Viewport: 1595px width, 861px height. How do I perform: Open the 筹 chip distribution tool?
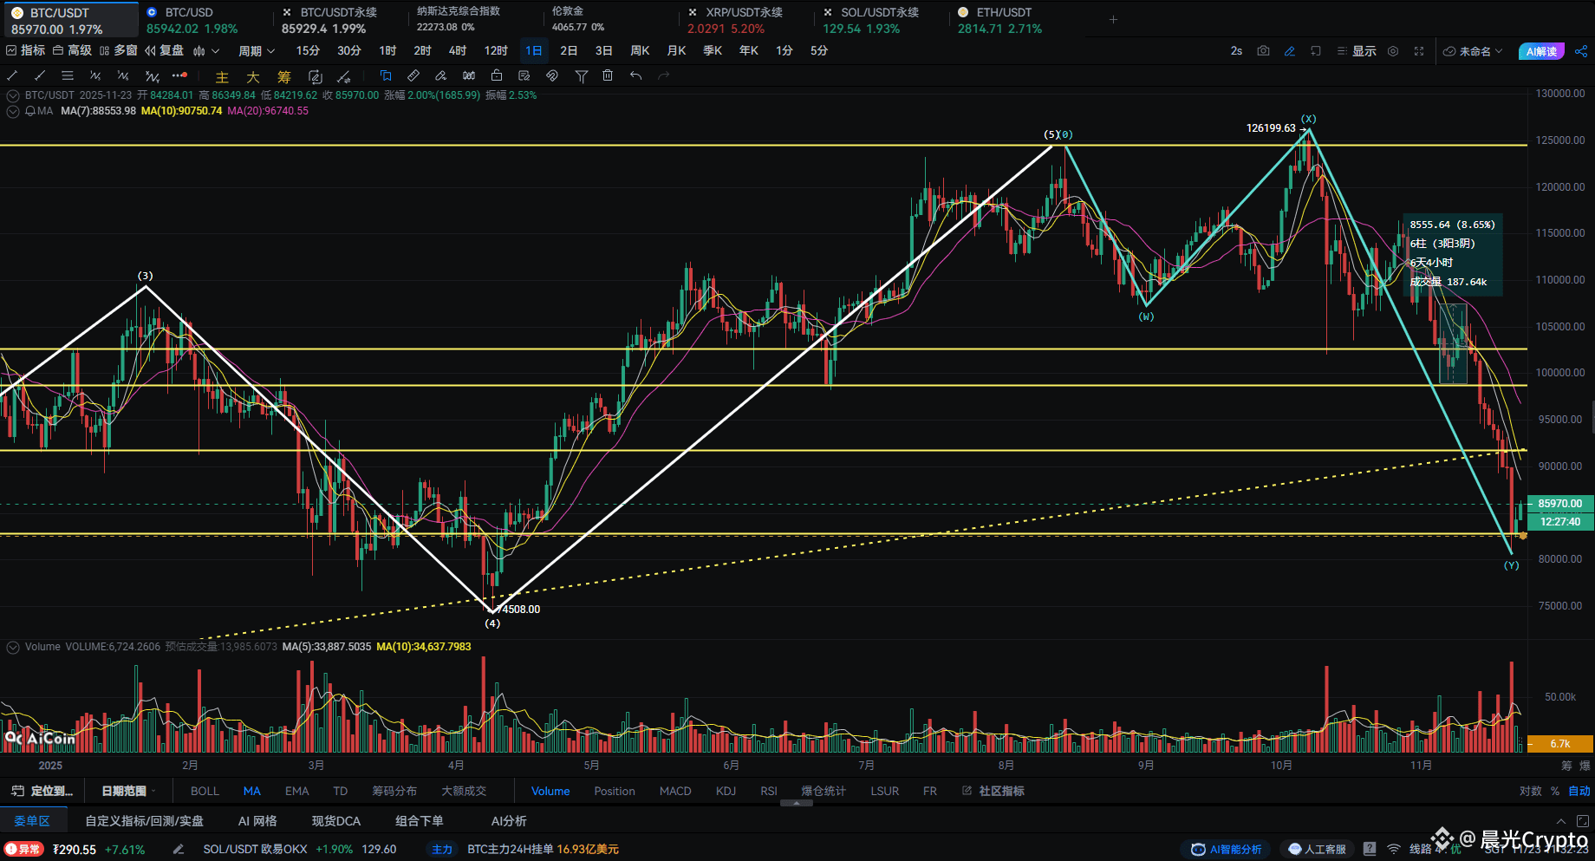pos(284,77)
